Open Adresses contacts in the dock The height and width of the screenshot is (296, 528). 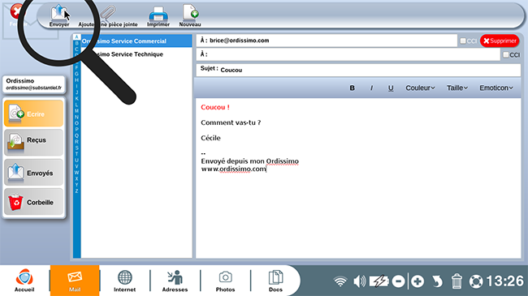coord(175,281)
